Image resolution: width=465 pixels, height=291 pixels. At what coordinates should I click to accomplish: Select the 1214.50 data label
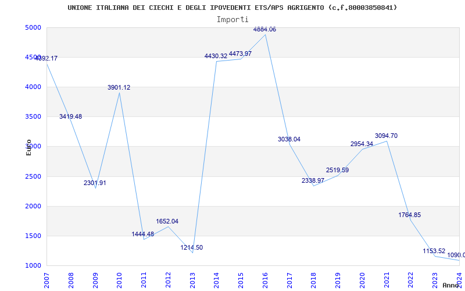pos(192,248)
